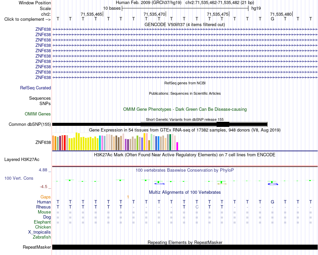
Task: Click the Sequences label on the left
Action: (x=40, y=98)
